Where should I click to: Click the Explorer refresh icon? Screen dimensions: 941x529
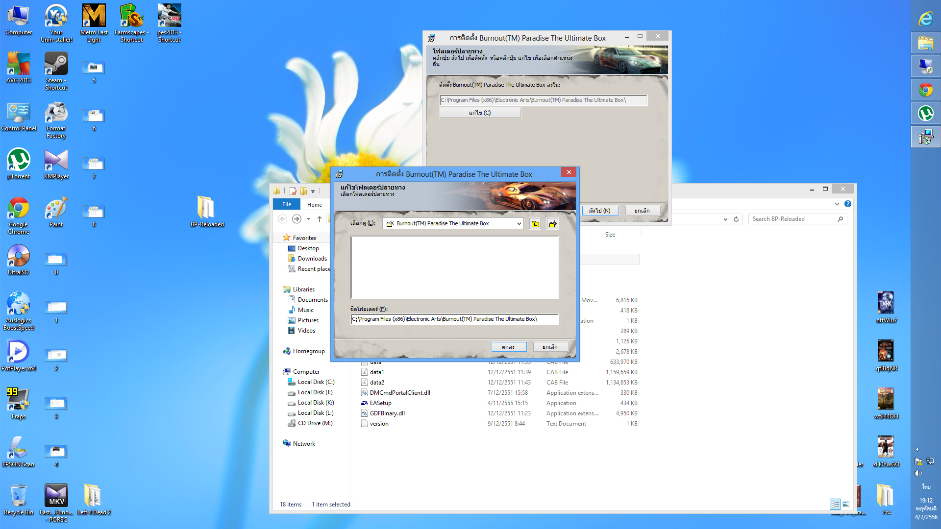[736, 219]
